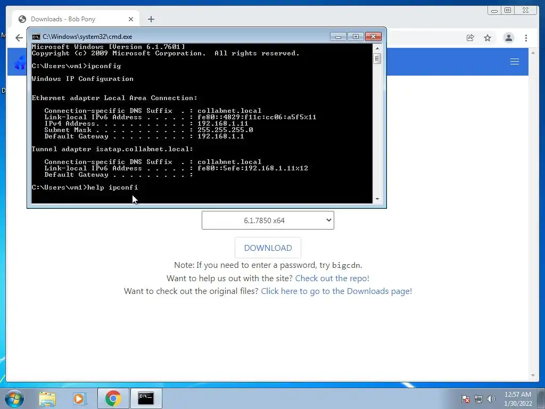Open the cmd.exe title bar system icon

coord(36,37)
